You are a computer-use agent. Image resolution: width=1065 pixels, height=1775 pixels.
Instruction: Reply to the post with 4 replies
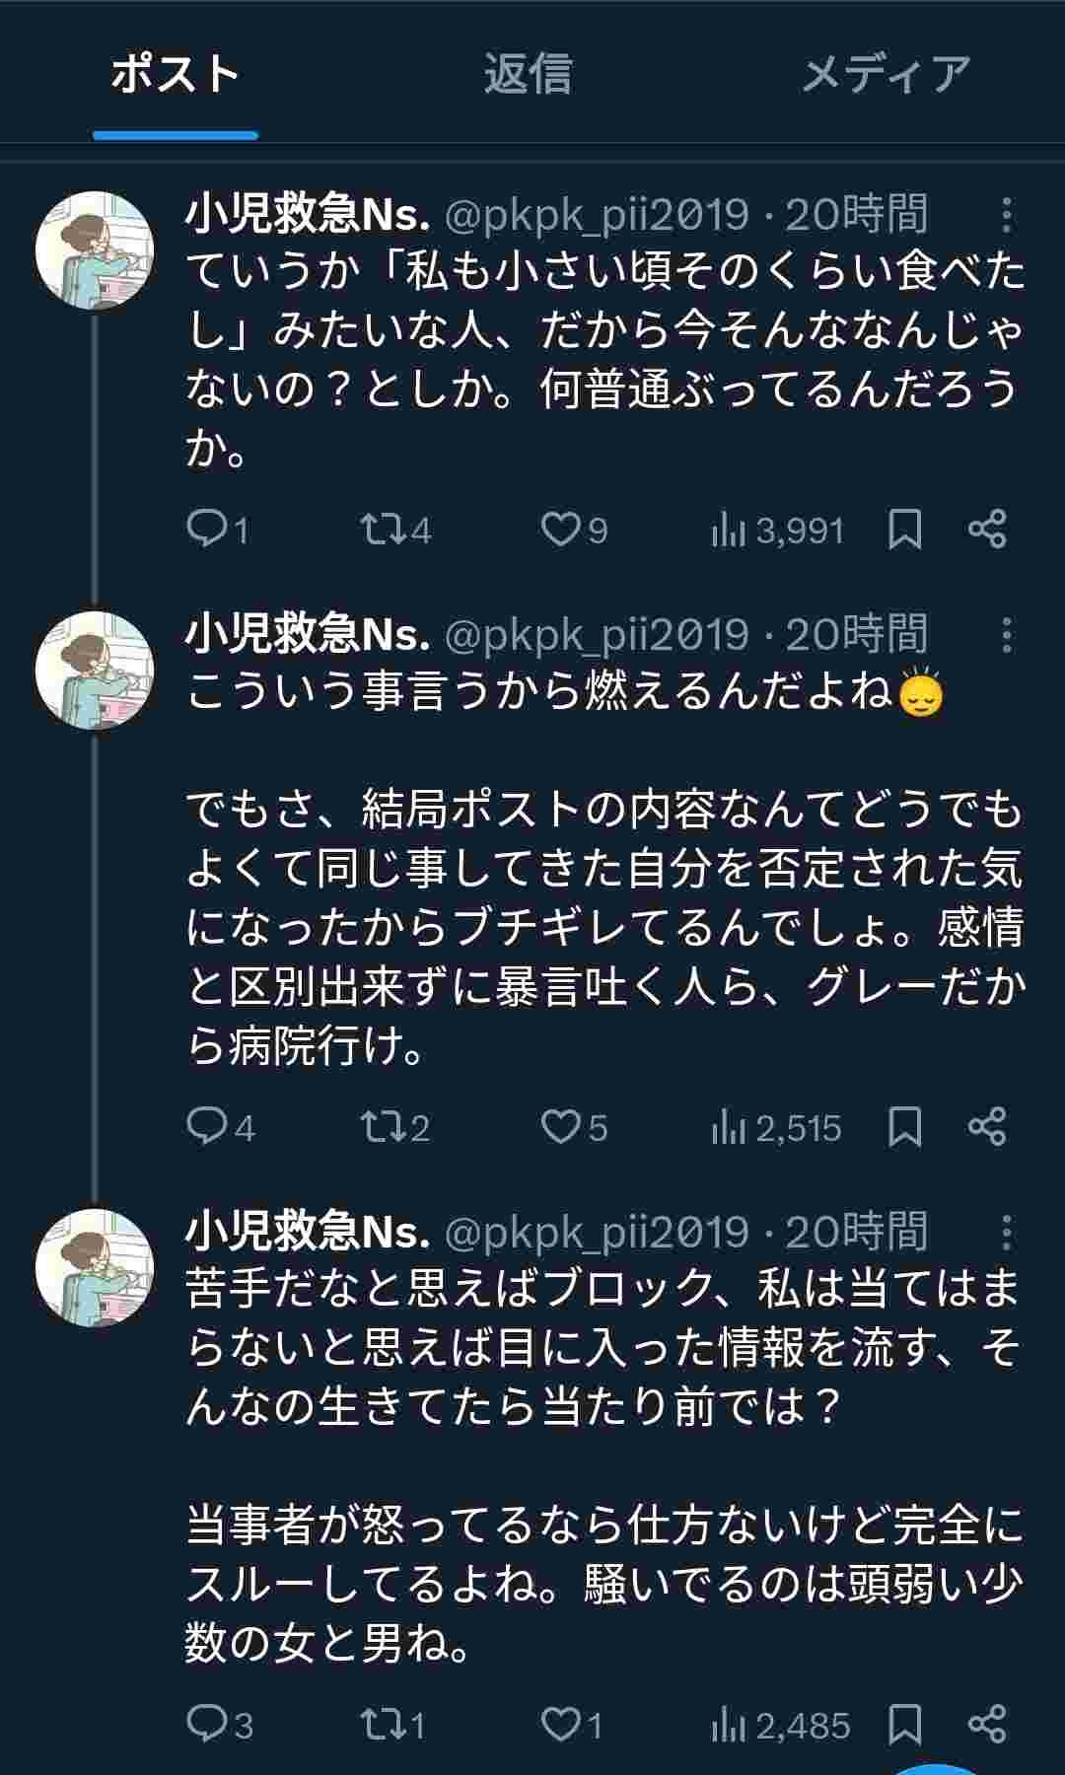pyautogui.click(x=207, y=1126)
